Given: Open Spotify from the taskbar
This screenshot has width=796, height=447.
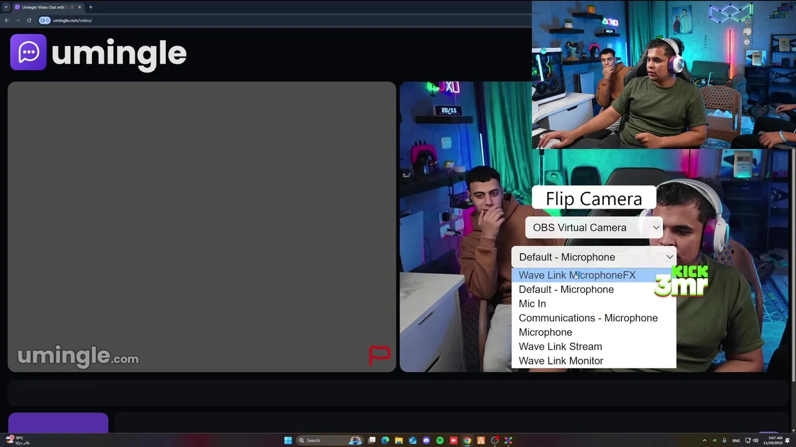Looking at the screenshot, I should (440, 441).
